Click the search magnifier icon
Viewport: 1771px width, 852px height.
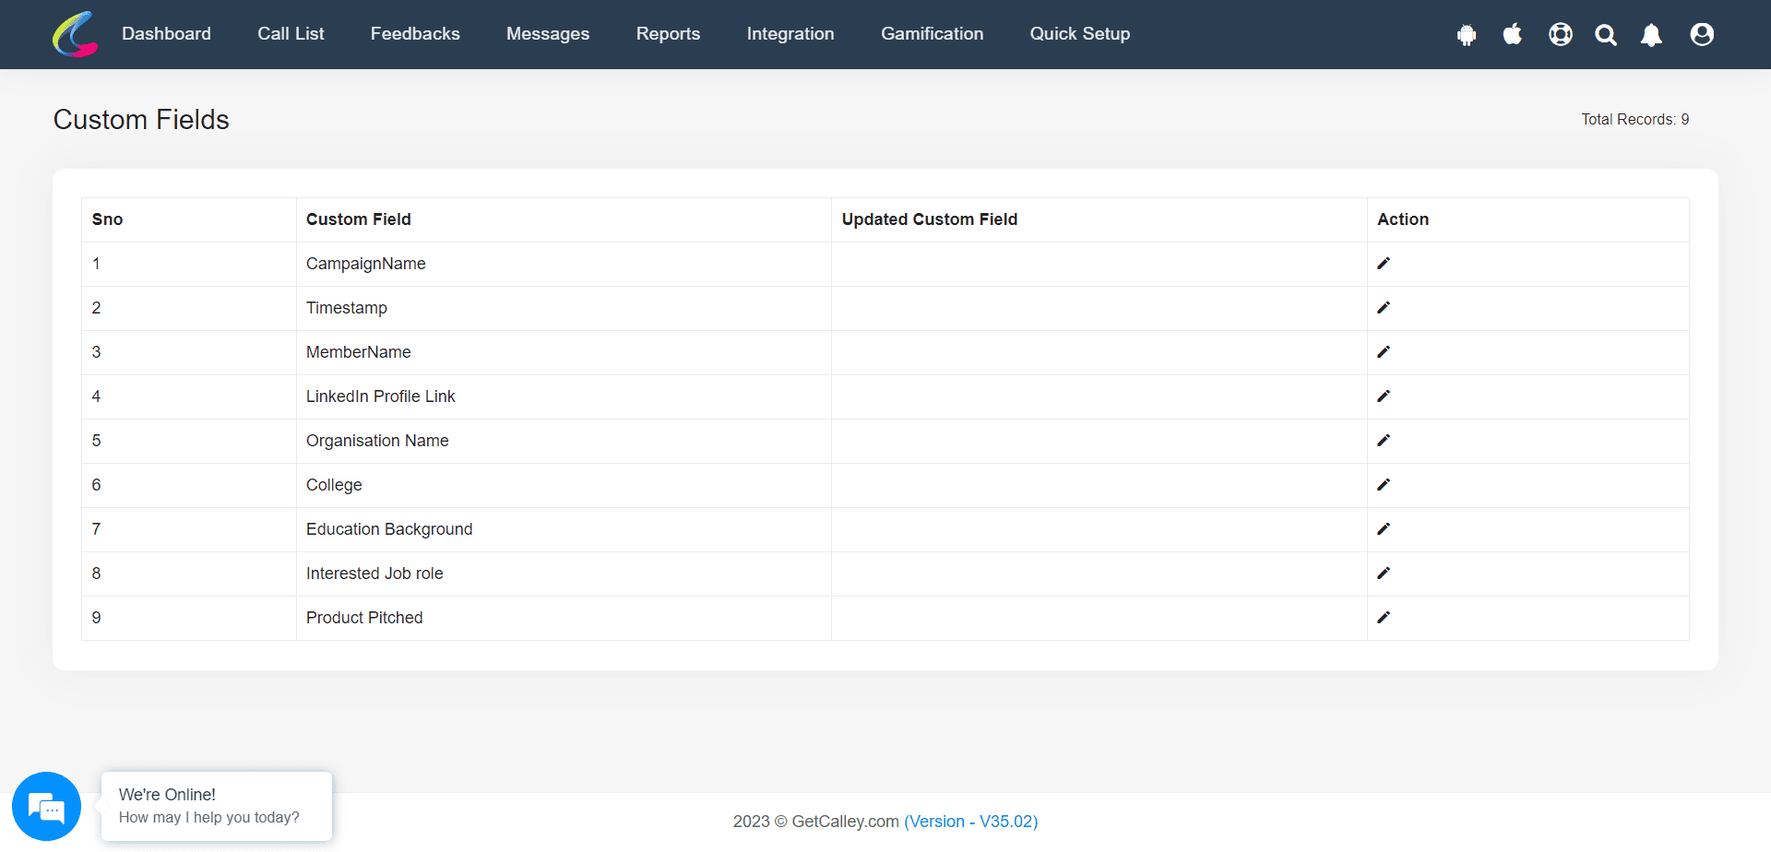pyautogui.click(x=1606, y=35)
